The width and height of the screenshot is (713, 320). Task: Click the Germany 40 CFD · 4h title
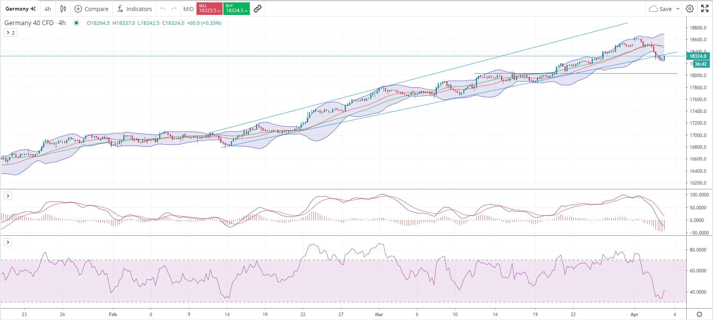pos(35,23)
